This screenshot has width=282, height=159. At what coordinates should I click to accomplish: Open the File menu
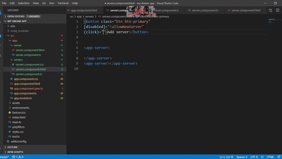(x=4, y=3)
